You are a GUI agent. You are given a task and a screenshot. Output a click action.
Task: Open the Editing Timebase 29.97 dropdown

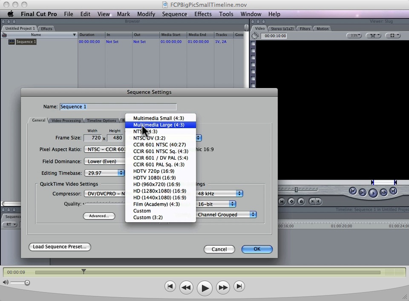click(x=104, y=173)
